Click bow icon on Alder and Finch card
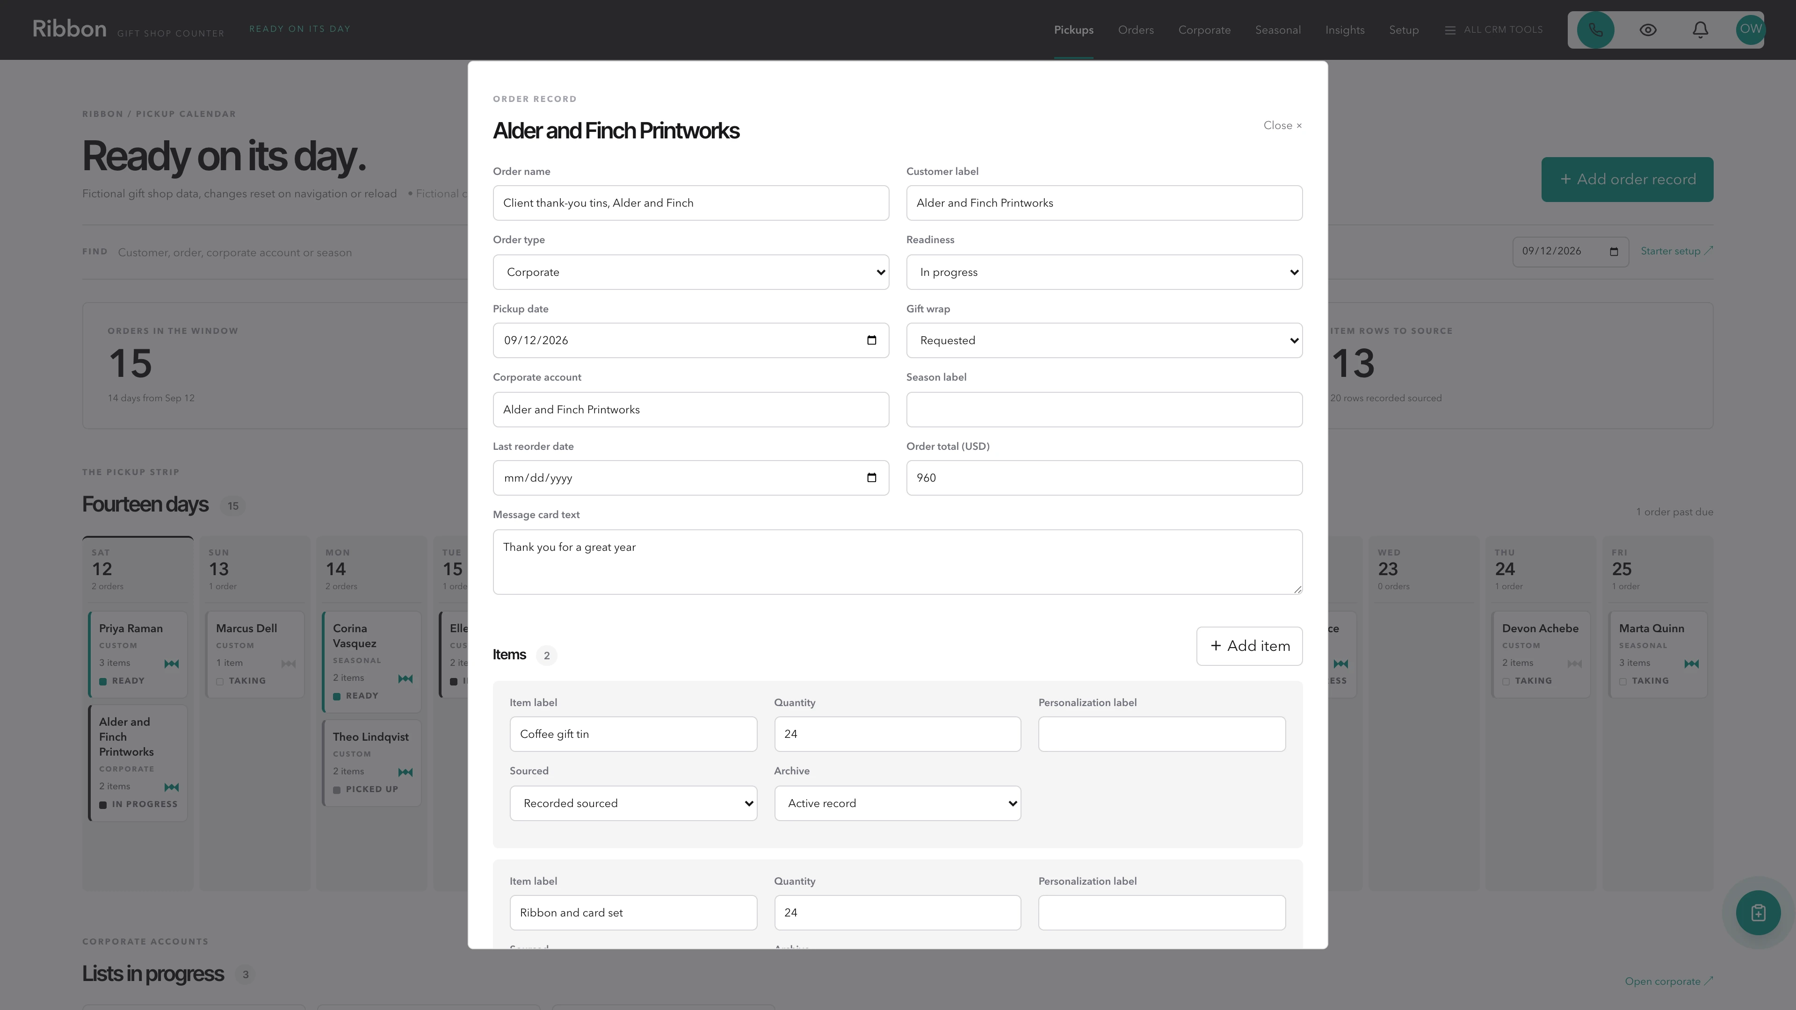The image size is (1796, 1010). point(172,787)
